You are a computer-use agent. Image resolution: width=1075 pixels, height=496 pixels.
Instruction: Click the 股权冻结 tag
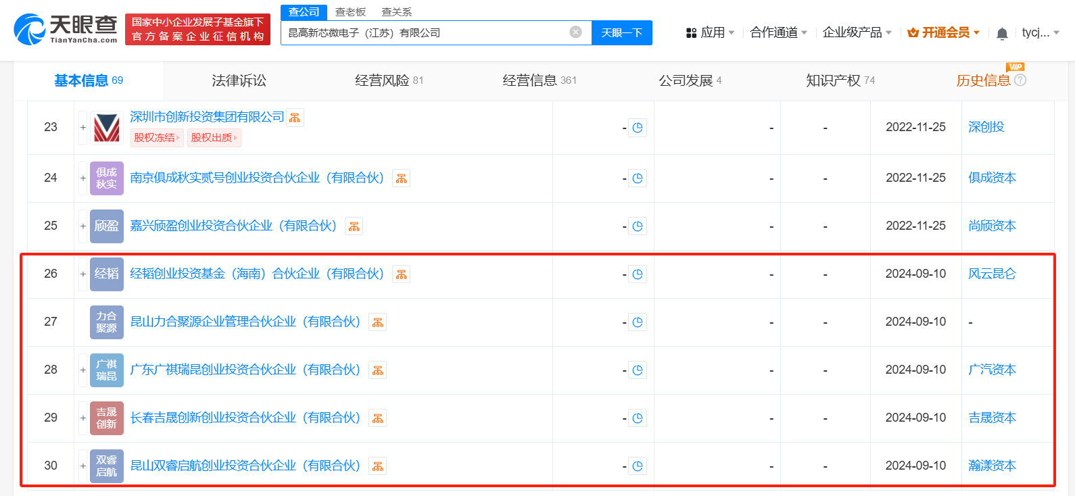click(x=157, y=138)
